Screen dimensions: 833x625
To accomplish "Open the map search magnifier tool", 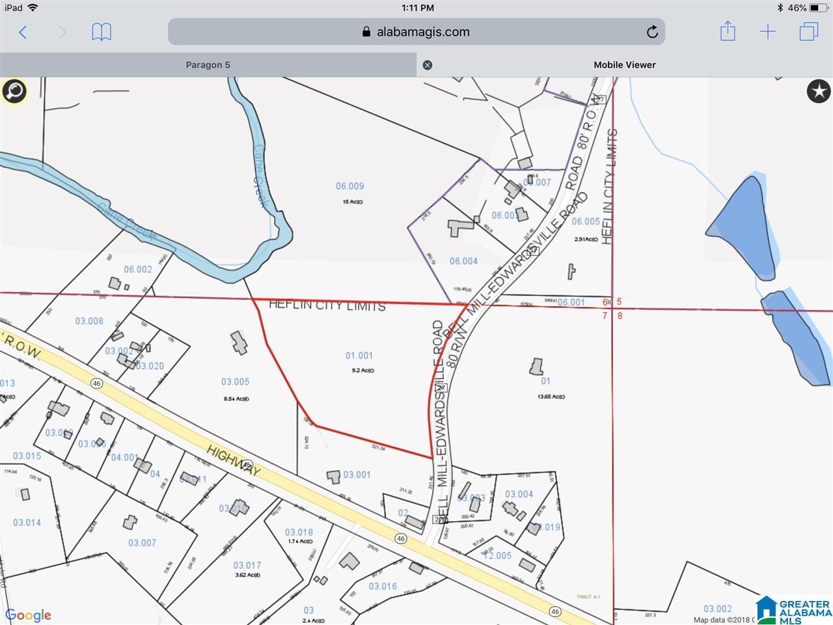I will click(14, 91).
